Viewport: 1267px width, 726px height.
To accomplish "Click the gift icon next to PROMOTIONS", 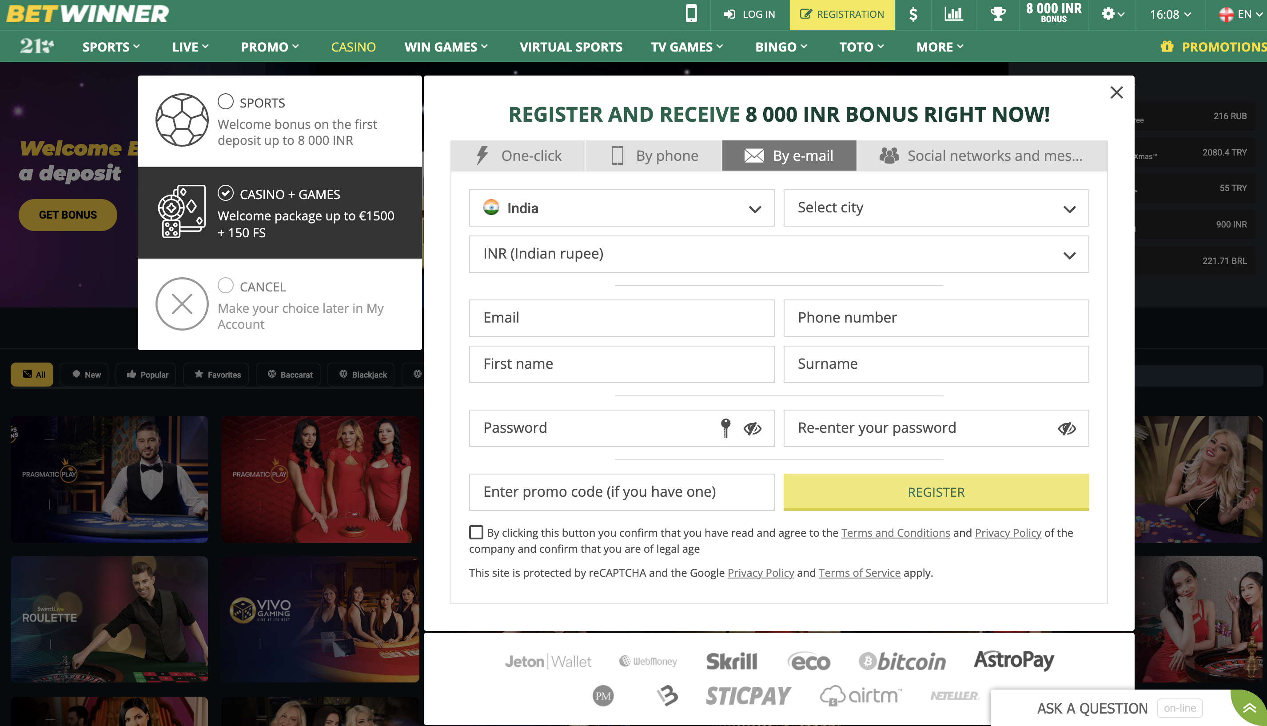I will [1167, 46].
